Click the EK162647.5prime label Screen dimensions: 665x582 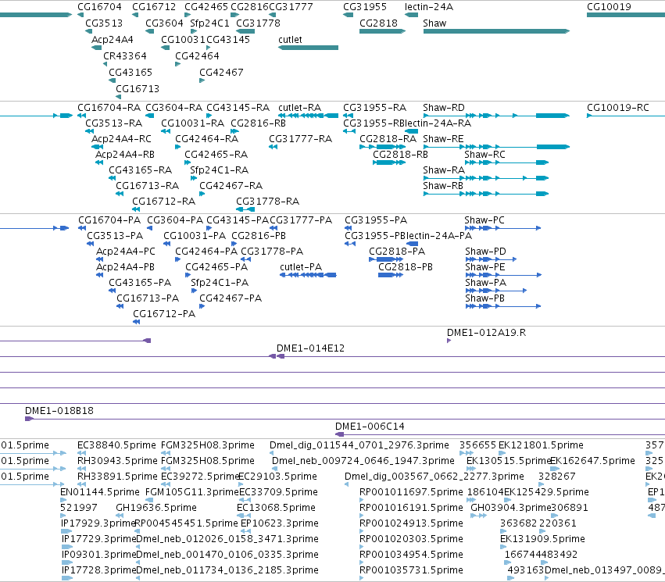(592, 461)
